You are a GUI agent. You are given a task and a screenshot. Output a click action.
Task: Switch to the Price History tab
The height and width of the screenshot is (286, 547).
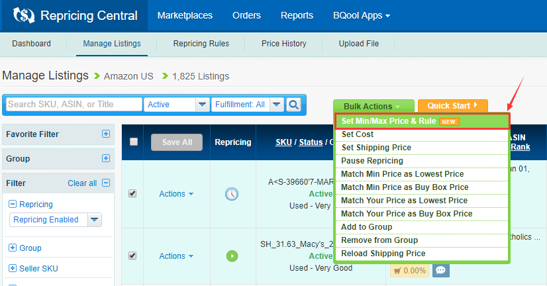pyautogui.click(x=284, y=44)
